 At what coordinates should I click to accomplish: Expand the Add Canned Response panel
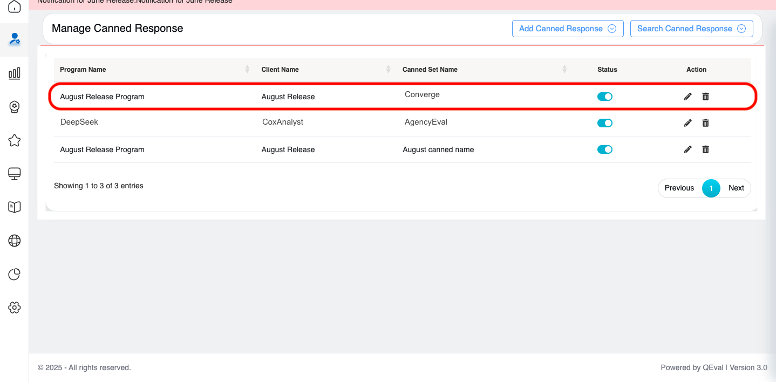pos(568,29)
